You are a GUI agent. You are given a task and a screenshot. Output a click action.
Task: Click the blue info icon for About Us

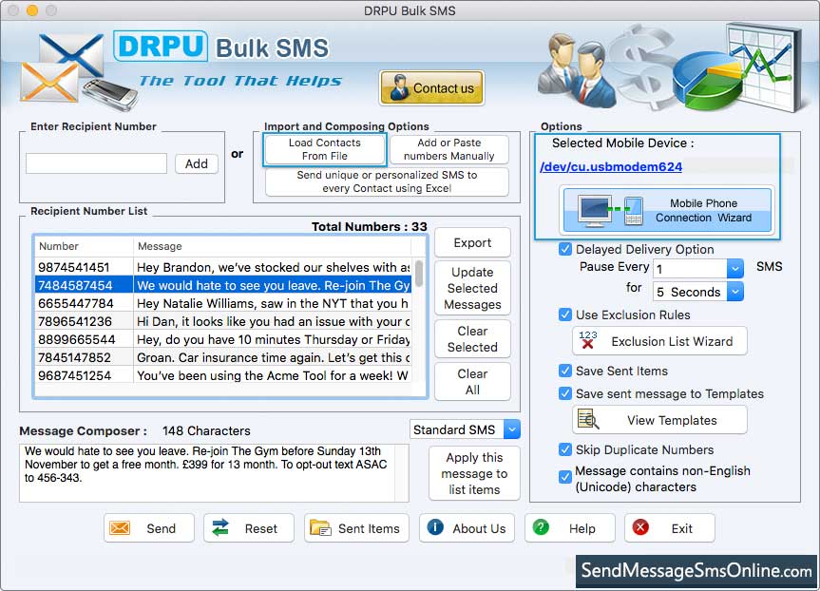point(435,527)
